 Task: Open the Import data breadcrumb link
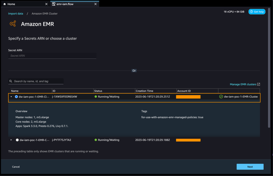coord(15,14)
